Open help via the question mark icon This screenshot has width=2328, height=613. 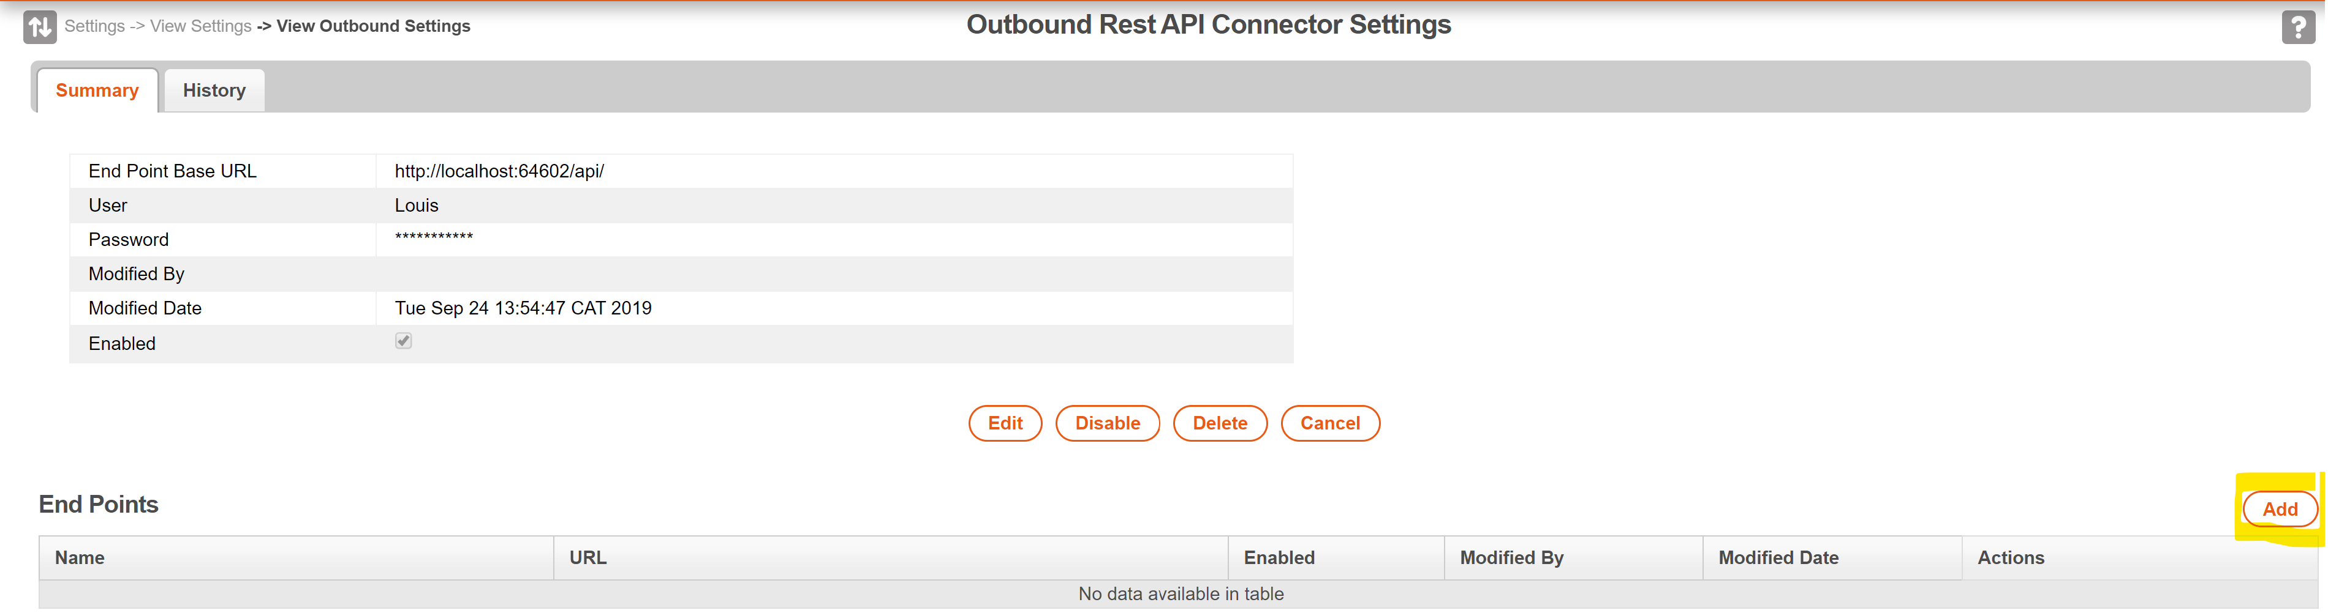[x=2297, y=27]
